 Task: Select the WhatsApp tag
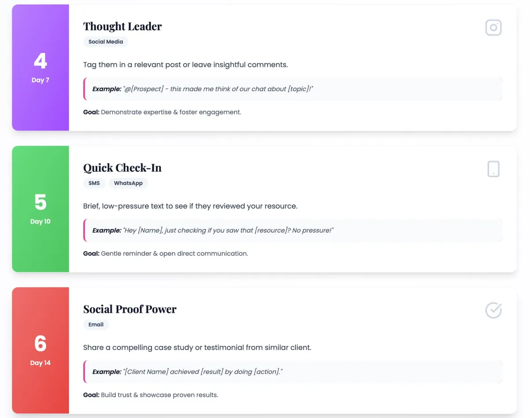[x=128, y=183]
